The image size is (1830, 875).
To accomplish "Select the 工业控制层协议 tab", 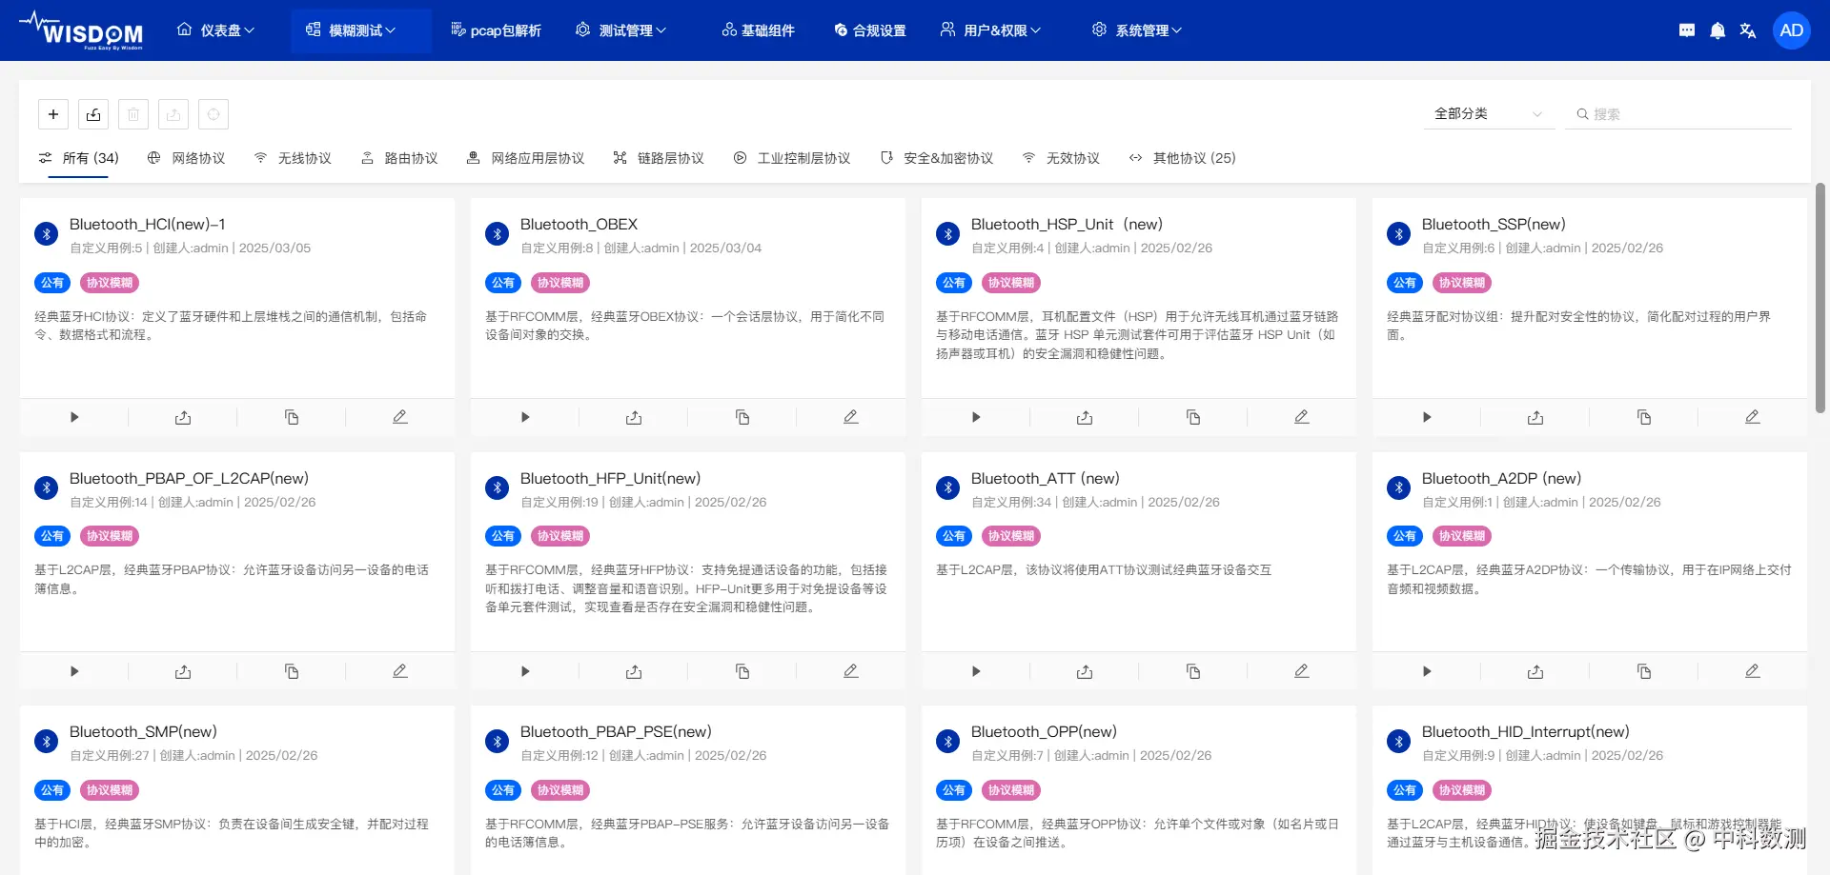I will [792, 158].
